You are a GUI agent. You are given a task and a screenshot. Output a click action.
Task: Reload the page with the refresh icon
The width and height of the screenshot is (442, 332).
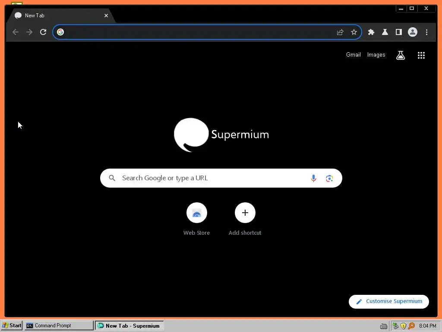click(x=43, y=32)
